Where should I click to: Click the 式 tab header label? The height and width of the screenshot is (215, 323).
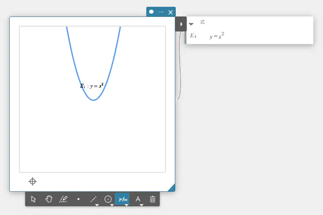[202, 22]
